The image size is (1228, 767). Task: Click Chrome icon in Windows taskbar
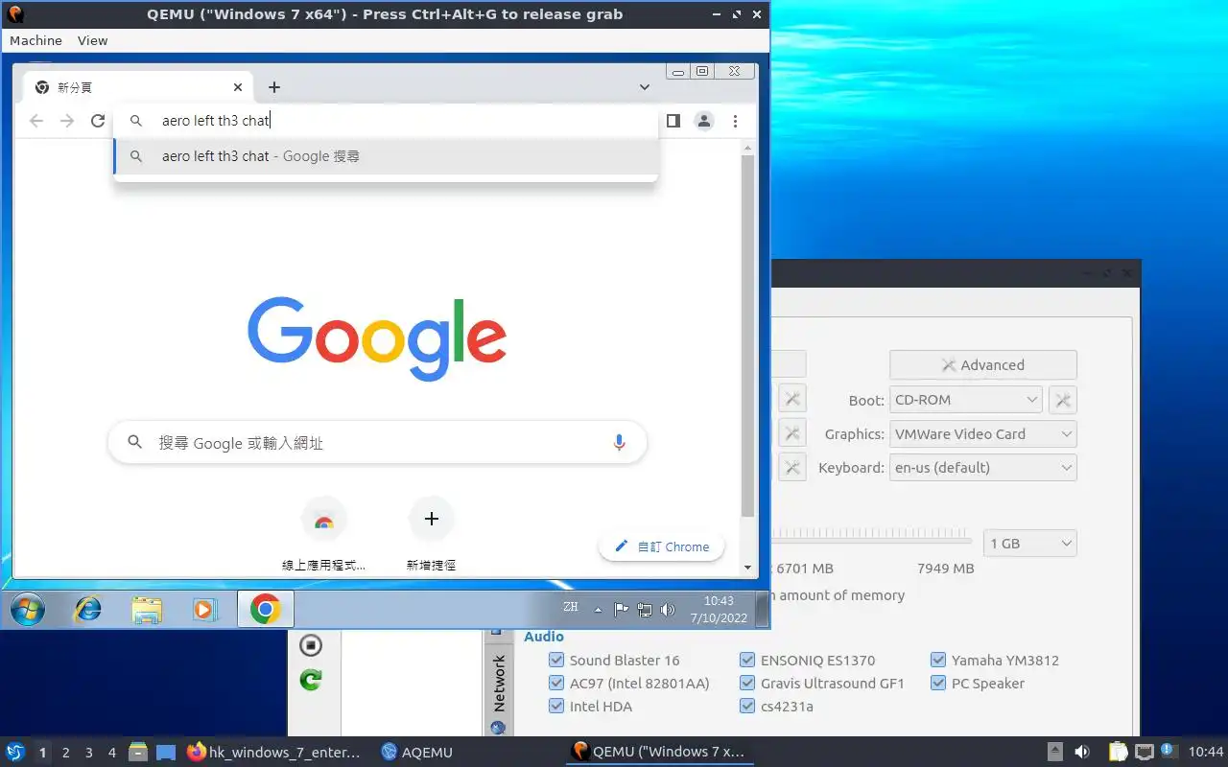266,609
